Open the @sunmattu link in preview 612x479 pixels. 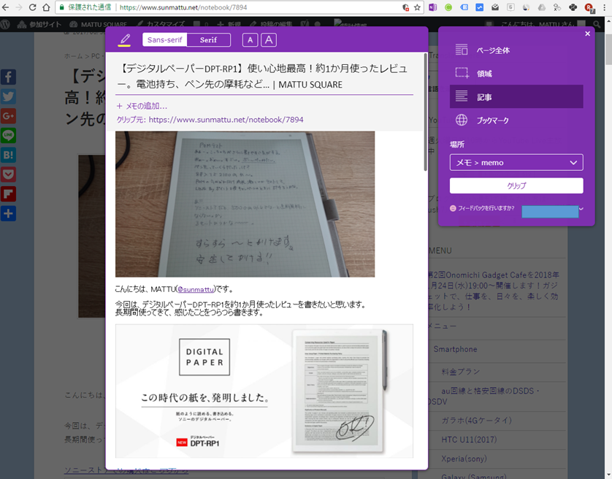196,289
